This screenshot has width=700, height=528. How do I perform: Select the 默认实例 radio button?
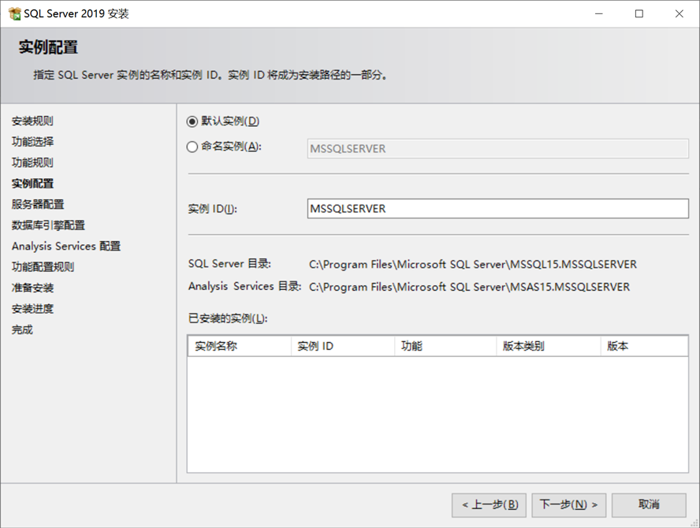(191, 120)
